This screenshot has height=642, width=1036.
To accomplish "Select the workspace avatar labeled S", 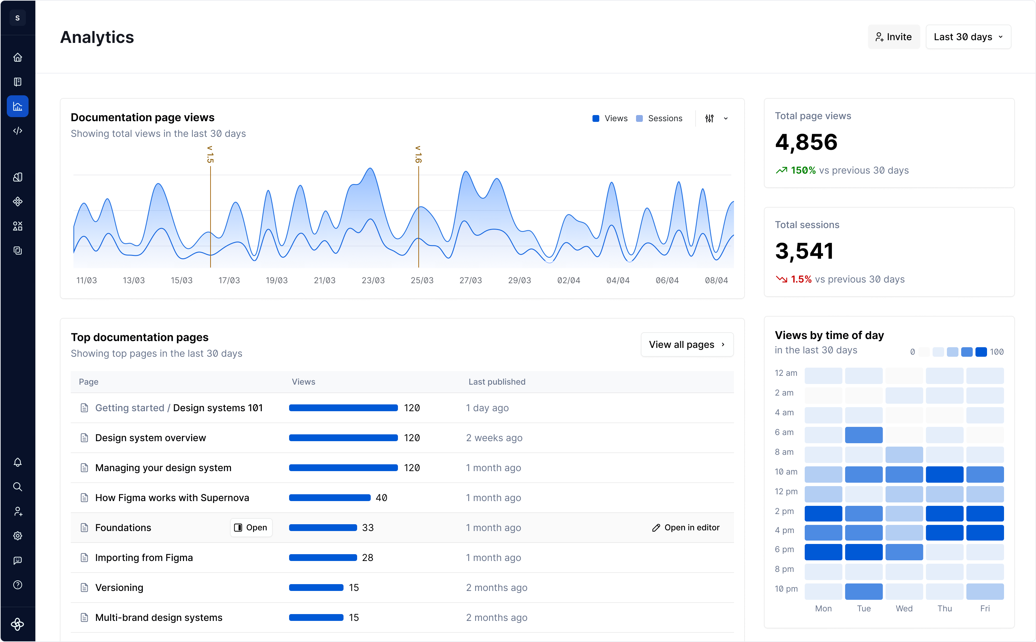I will click(17, 18).
